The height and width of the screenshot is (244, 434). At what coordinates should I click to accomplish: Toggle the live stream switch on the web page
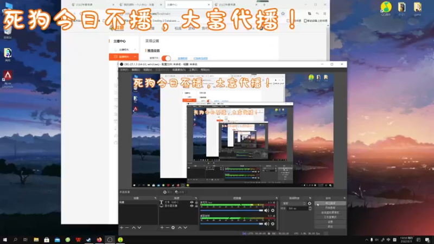pos(166,58)
